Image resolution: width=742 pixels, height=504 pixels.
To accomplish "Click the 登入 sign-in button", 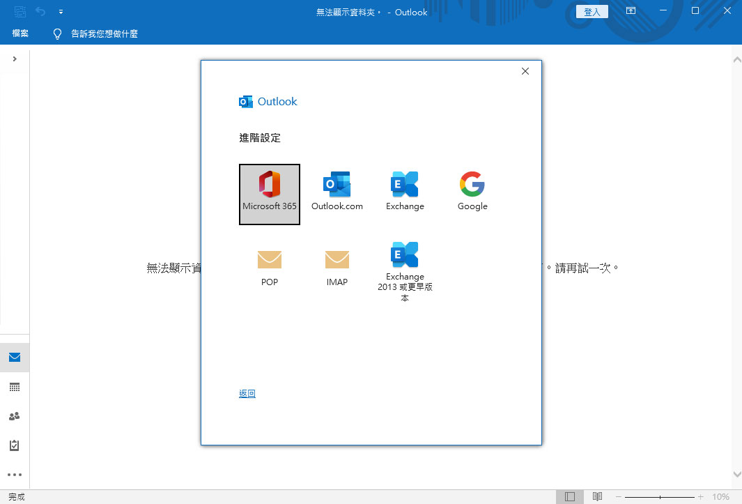I will point(592,11).
